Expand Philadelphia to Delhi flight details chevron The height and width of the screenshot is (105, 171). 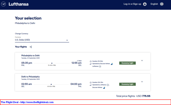[x=142, y=61]
